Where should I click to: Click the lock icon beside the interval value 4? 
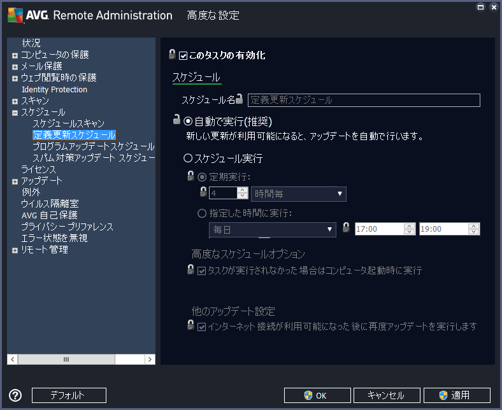pyautogui.click(x=203, y=192)
